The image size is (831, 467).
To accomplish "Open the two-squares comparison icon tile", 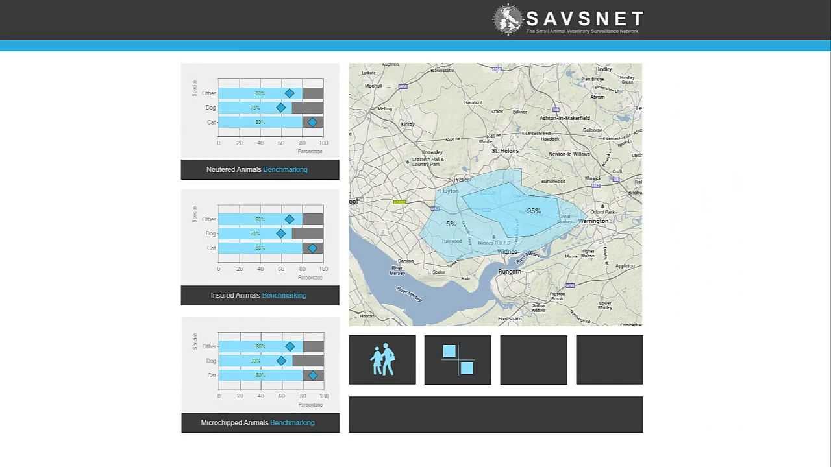I will (x=458, y=360).
